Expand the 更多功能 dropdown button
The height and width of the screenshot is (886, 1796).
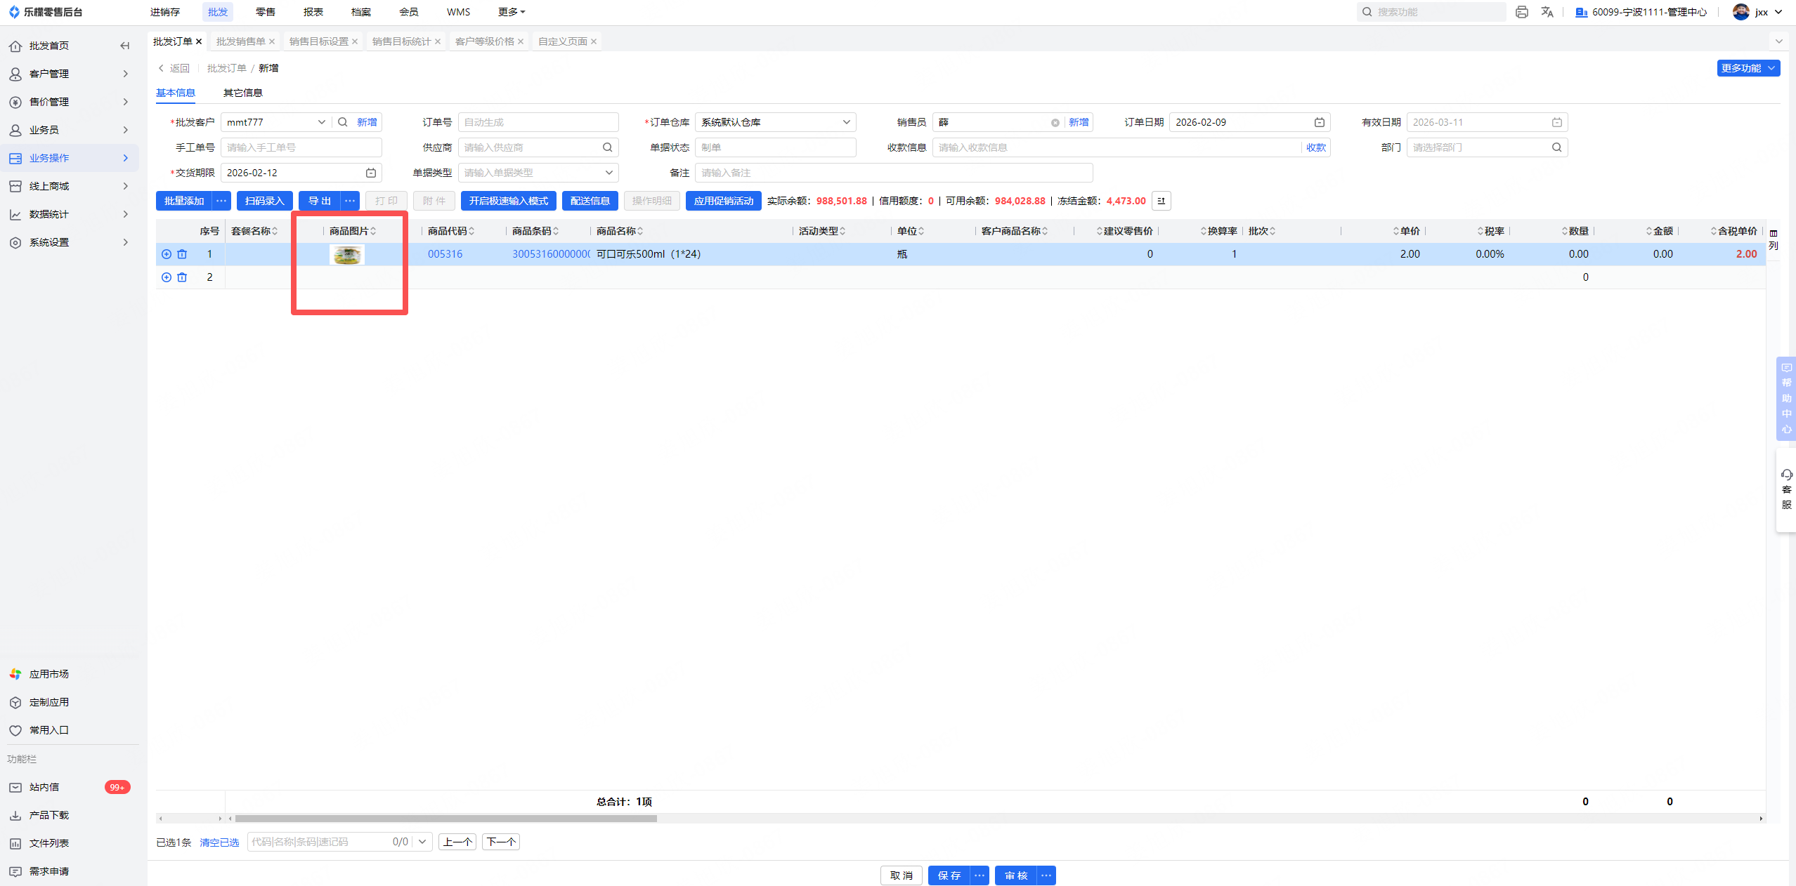1748,68
